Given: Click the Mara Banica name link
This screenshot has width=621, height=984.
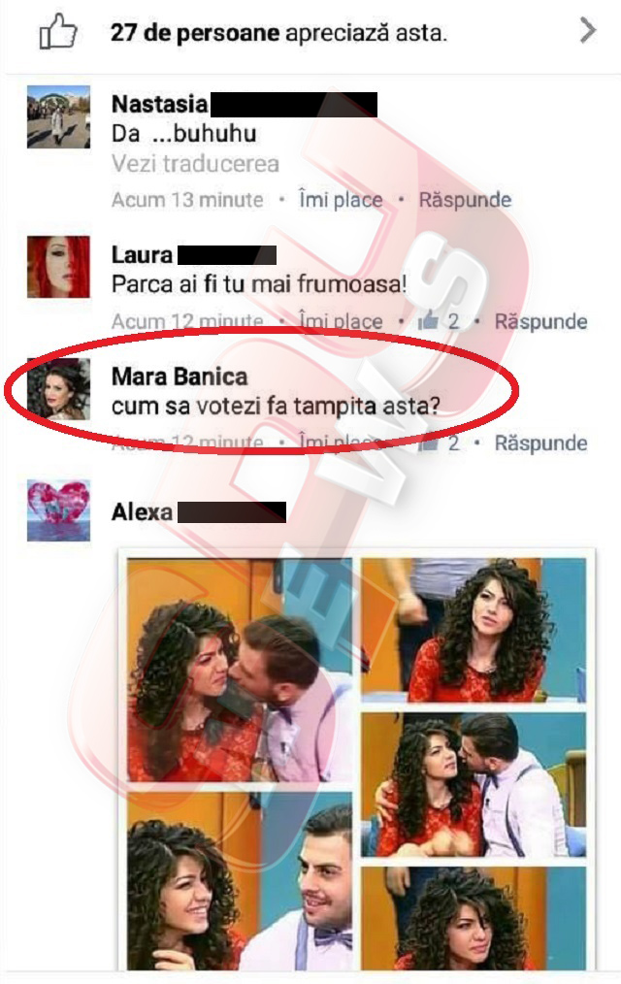Looking at the screenshot, I should pos(180,377).
